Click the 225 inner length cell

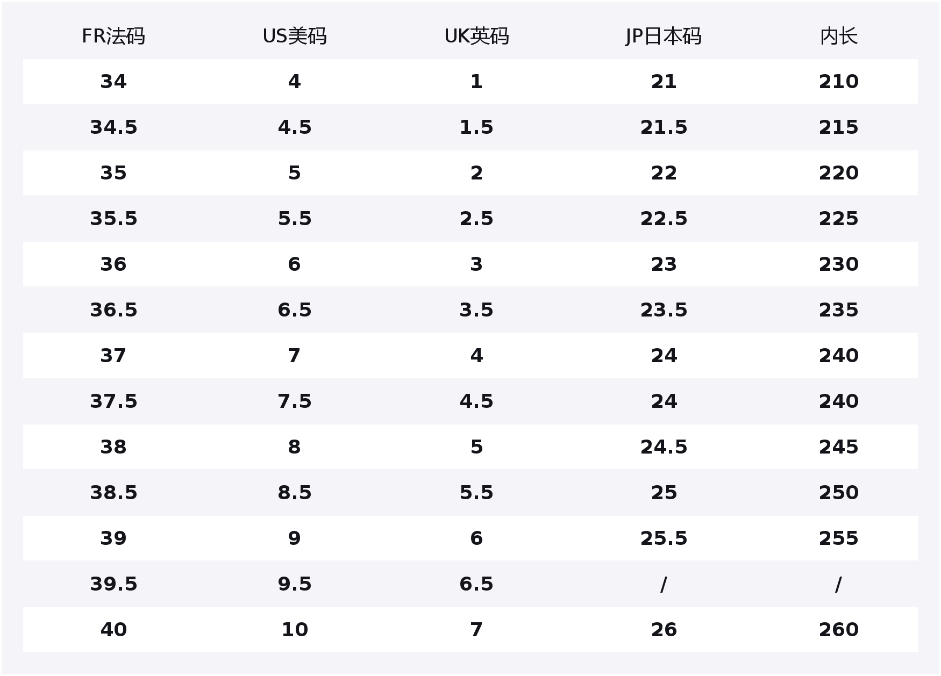(838, 219)
